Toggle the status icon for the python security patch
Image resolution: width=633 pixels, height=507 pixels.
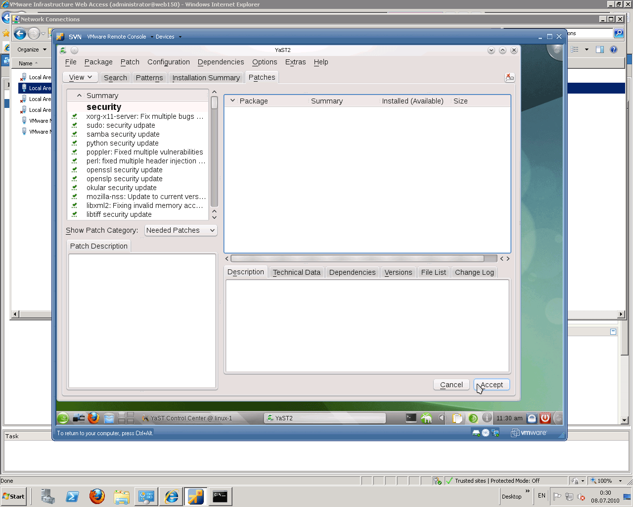[x=75, y=143]
